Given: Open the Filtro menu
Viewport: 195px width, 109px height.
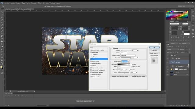Looking at the screenshot, I should coord(40,3).
